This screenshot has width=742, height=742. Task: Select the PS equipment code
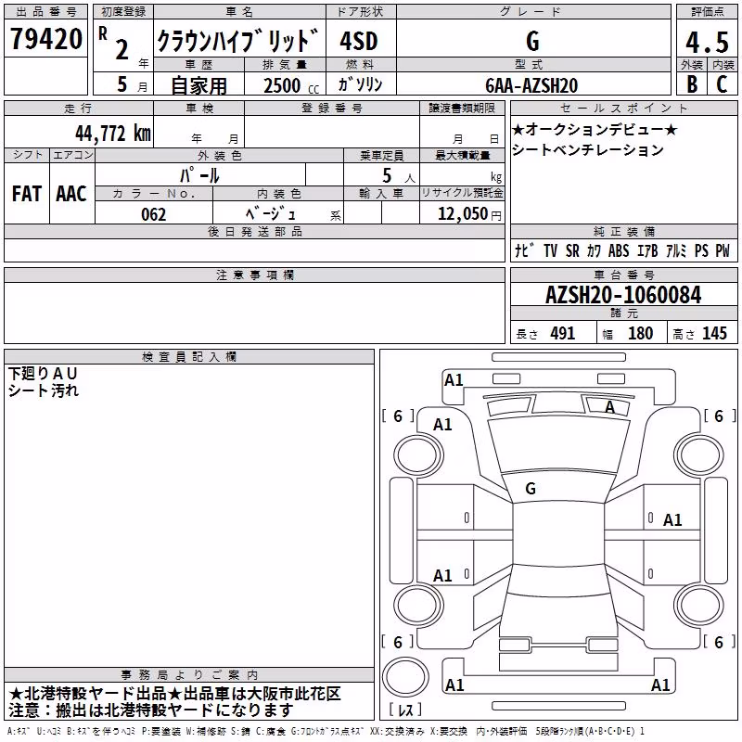click(x=701, y=250)
